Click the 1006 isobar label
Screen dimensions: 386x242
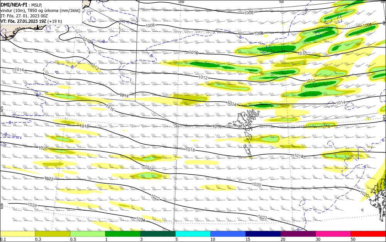coord(249,13)
